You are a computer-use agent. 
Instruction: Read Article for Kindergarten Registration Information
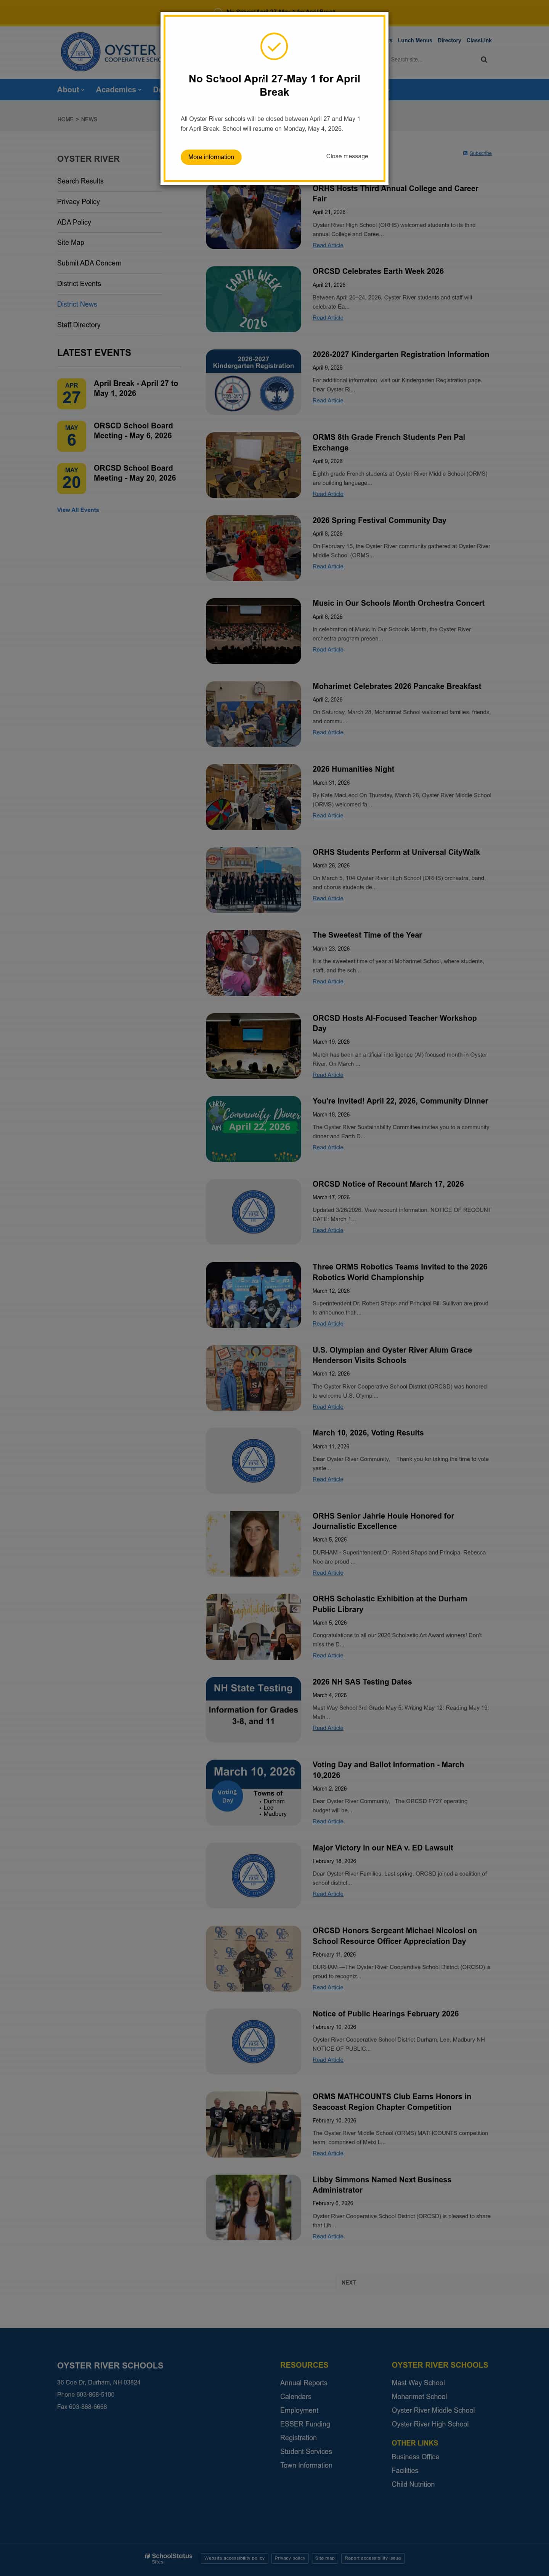(x=328, y=401)
